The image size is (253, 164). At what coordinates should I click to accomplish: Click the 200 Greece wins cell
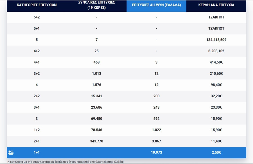pos(156,96)
